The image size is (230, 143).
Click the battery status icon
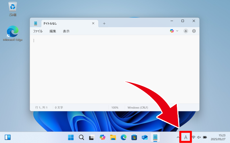205,137
